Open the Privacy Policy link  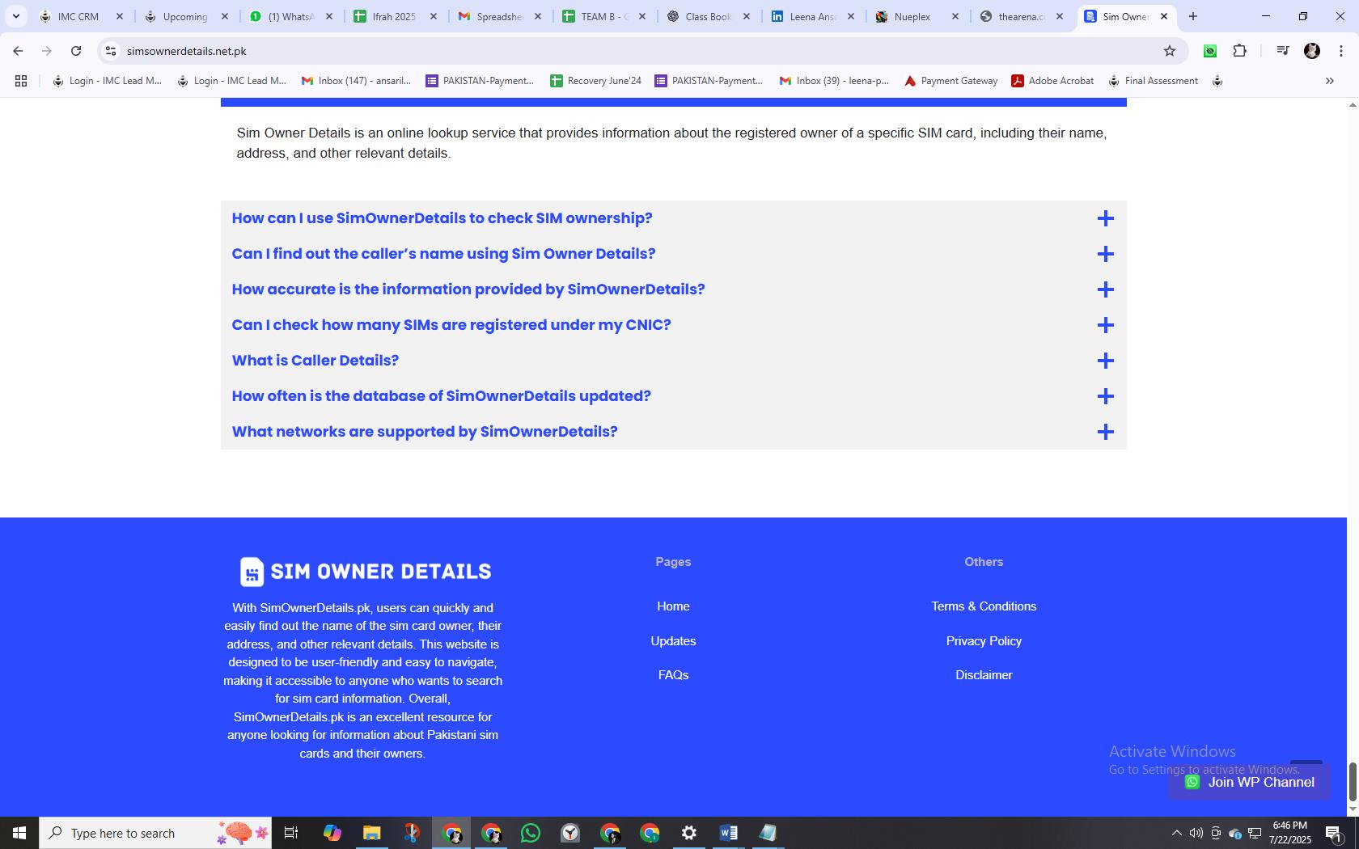point(984,641)
